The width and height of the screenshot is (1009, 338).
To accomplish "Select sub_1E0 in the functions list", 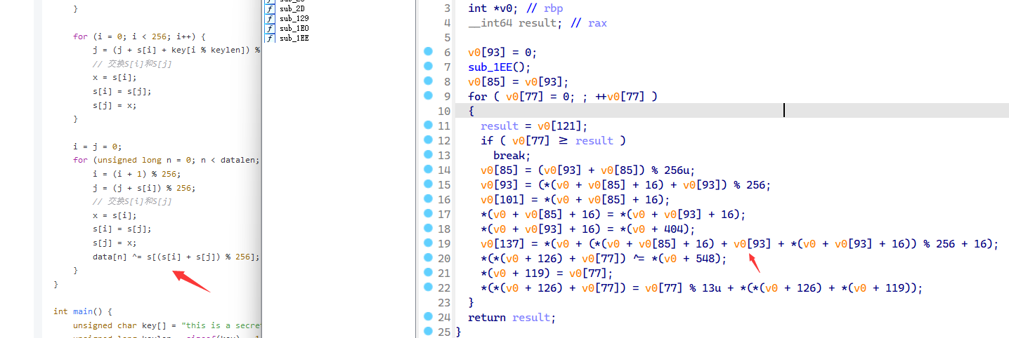I will coord(294,28).
